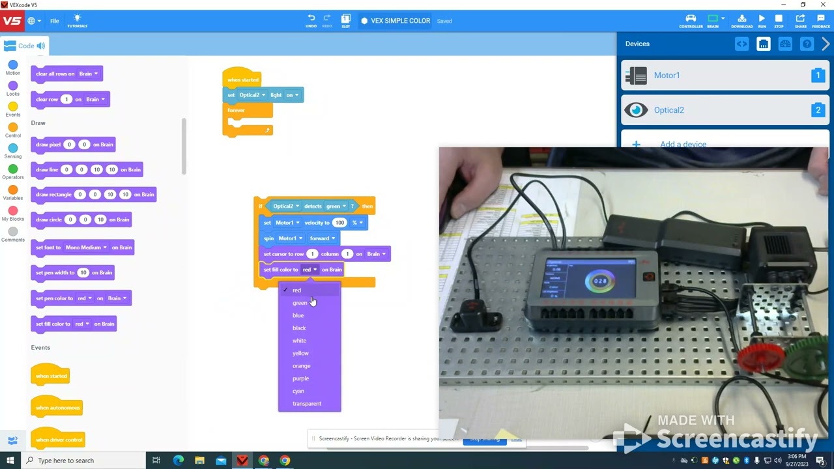Open the program Slot selector

[x=346, y=20]
